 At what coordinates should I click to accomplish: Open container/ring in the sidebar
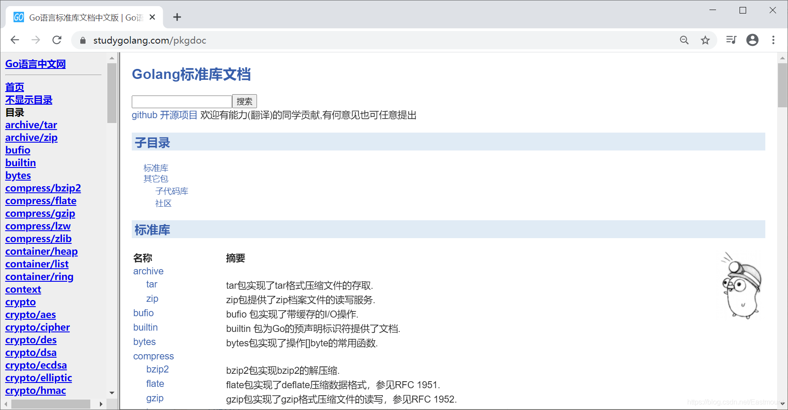point(39,277)
